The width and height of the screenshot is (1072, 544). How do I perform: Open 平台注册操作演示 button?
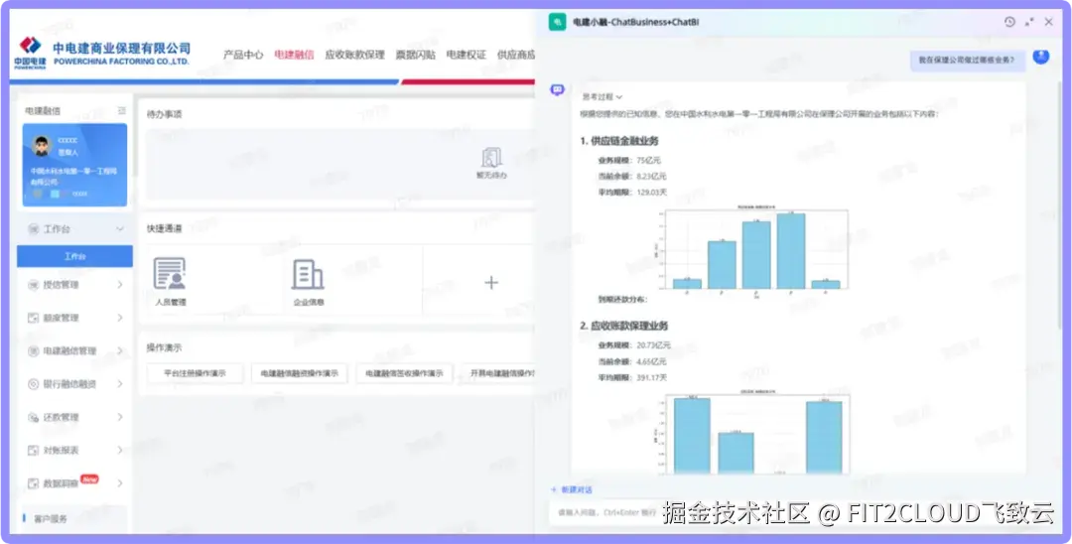click(195, 373)
